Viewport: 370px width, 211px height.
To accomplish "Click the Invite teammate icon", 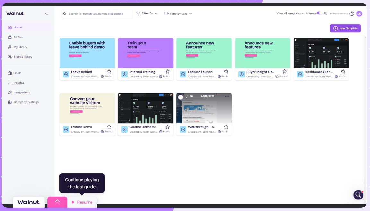I will (325, 14).
